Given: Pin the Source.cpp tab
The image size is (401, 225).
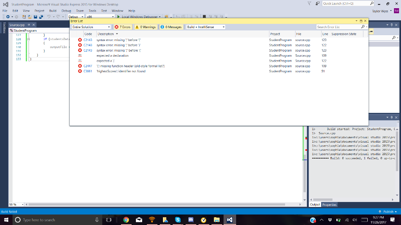Looking at the screenshot, I should click(x=29, y=25).
